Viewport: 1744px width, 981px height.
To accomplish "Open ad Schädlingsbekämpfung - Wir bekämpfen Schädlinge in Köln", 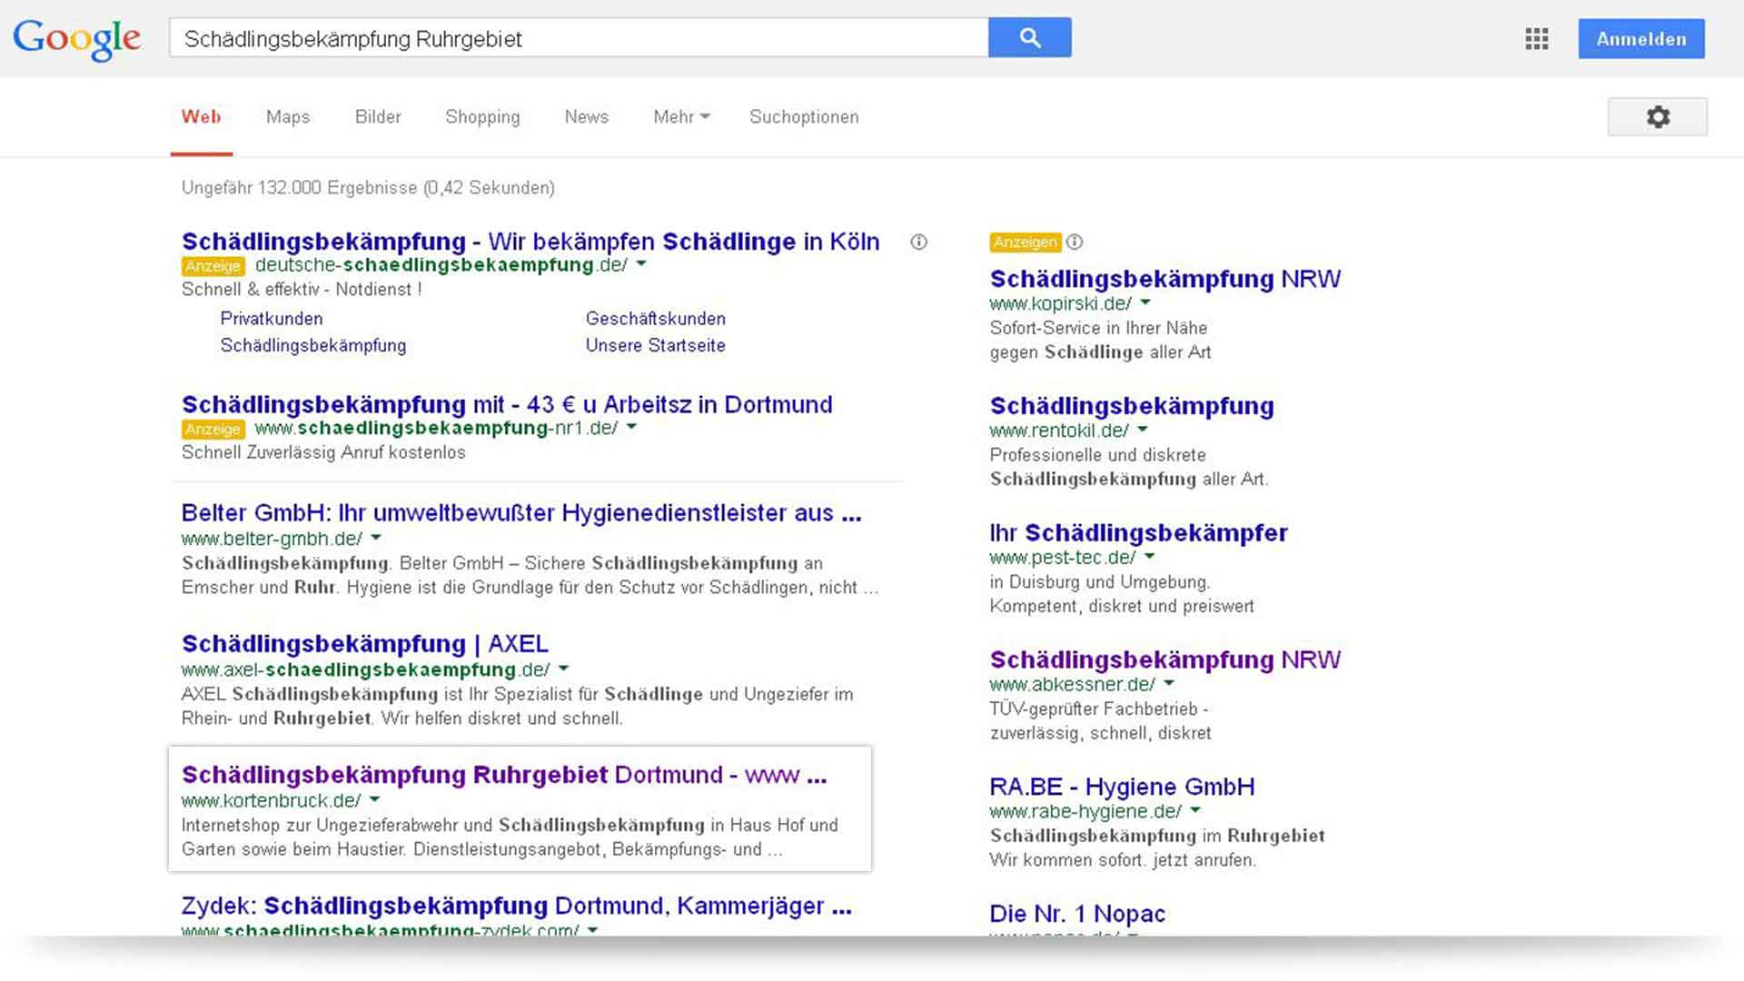I will 530,242.
